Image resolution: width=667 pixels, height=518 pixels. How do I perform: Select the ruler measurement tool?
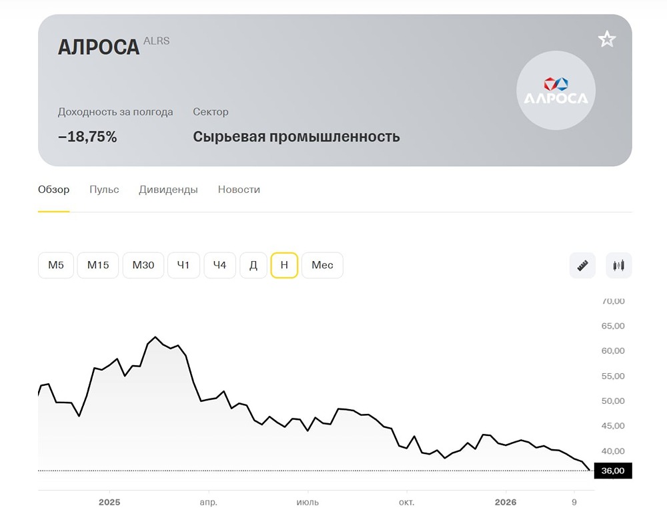click(582, 265)
